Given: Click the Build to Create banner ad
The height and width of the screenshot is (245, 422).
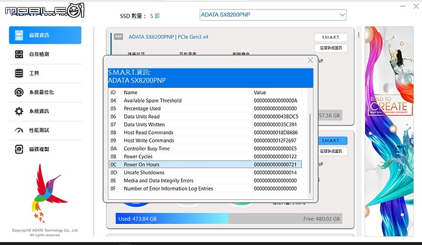Looking at the screenshot, I should coord(389,131).
